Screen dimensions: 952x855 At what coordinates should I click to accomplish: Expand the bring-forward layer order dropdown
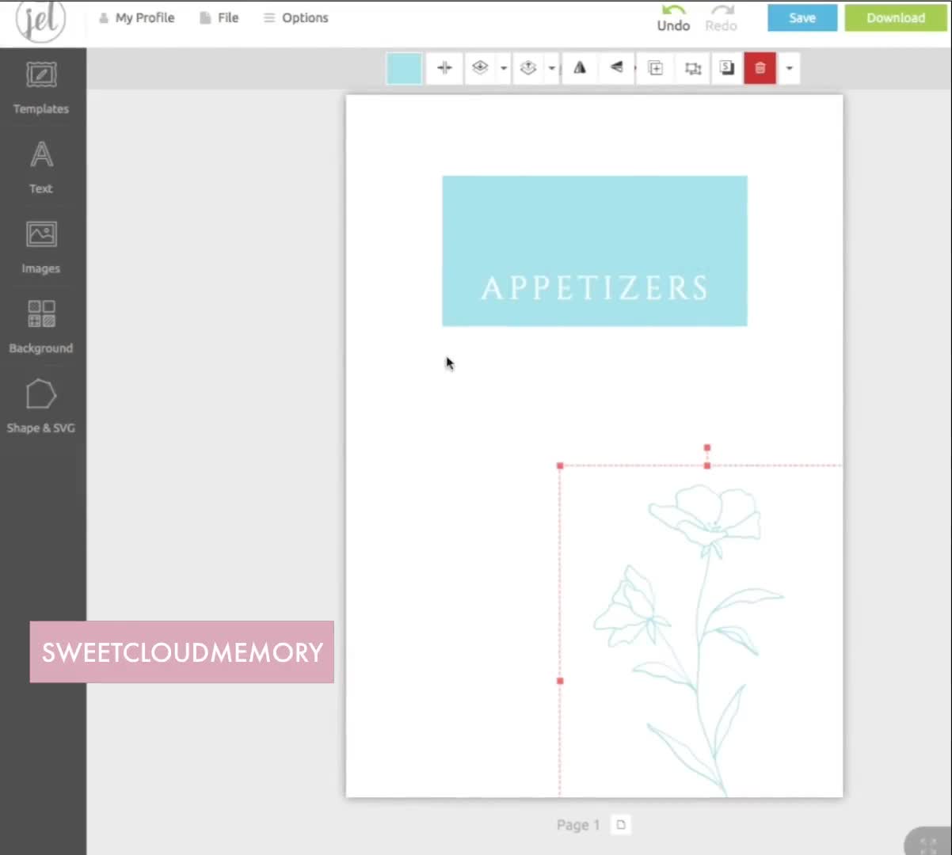[x=551, y=68]
